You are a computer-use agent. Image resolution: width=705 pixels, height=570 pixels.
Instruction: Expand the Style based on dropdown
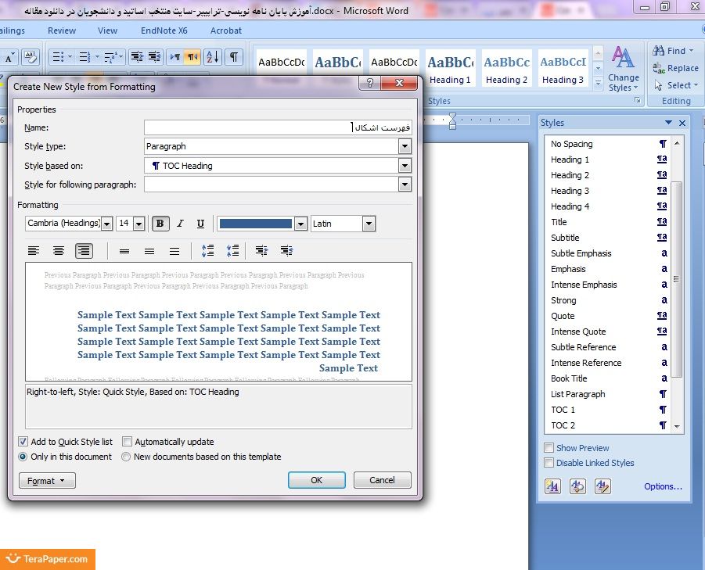tap(405, 166)
